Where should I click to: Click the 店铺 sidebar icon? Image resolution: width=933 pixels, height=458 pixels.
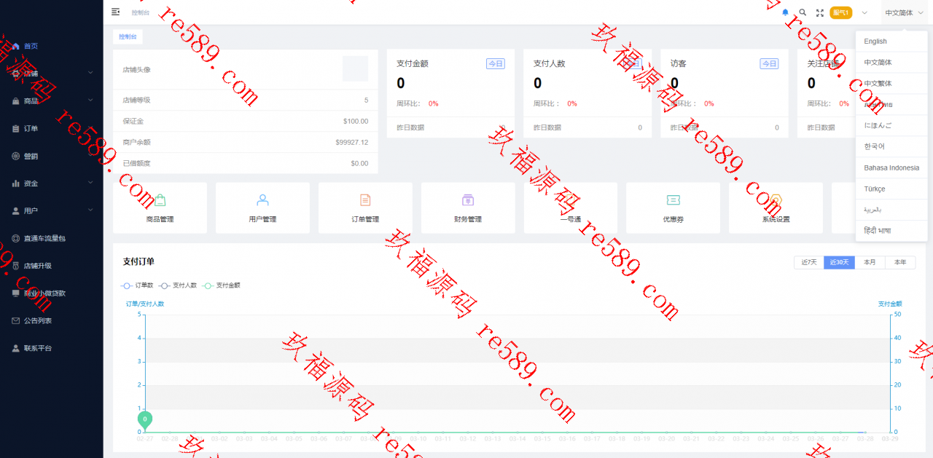point(16,74)
